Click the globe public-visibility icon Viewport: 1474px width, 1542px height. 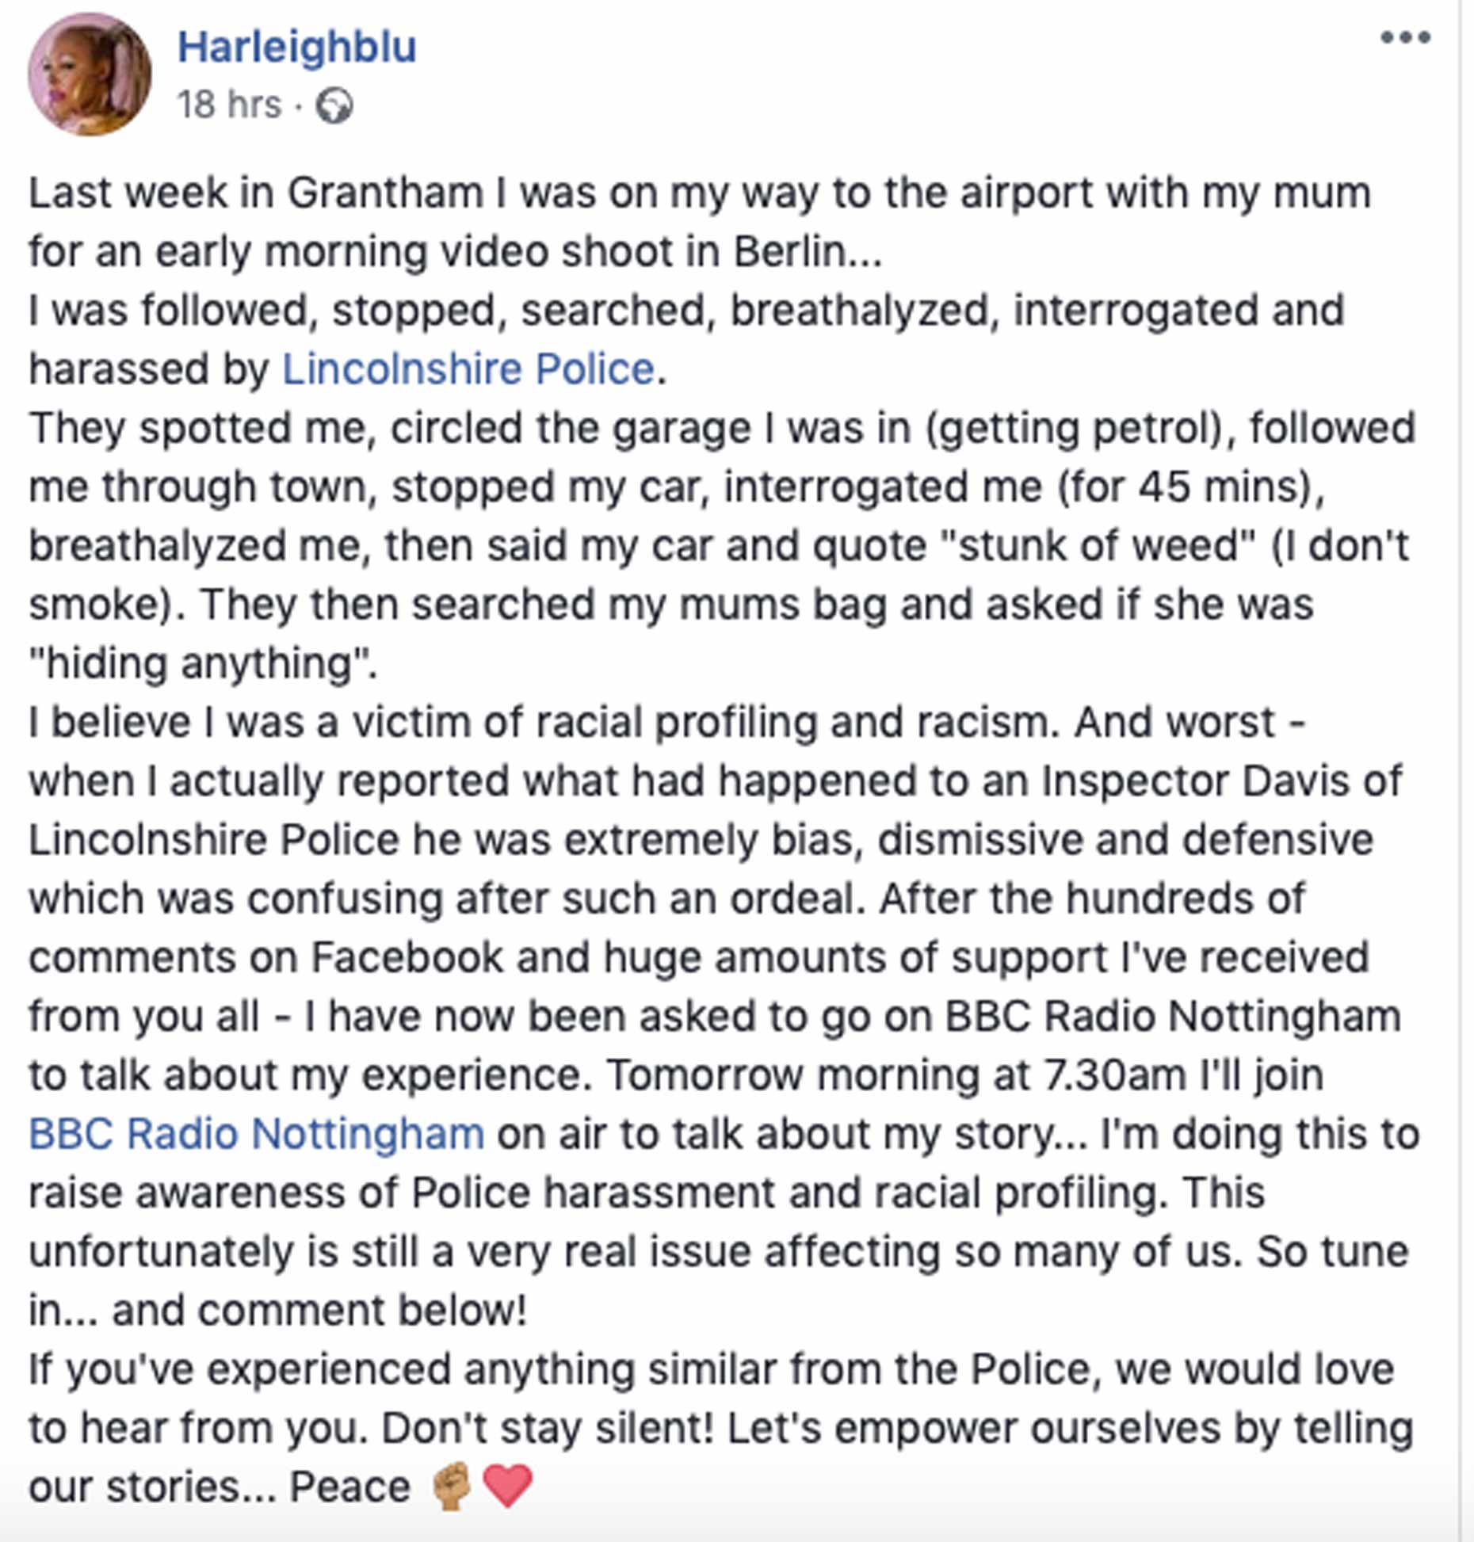tap(334, 105)
